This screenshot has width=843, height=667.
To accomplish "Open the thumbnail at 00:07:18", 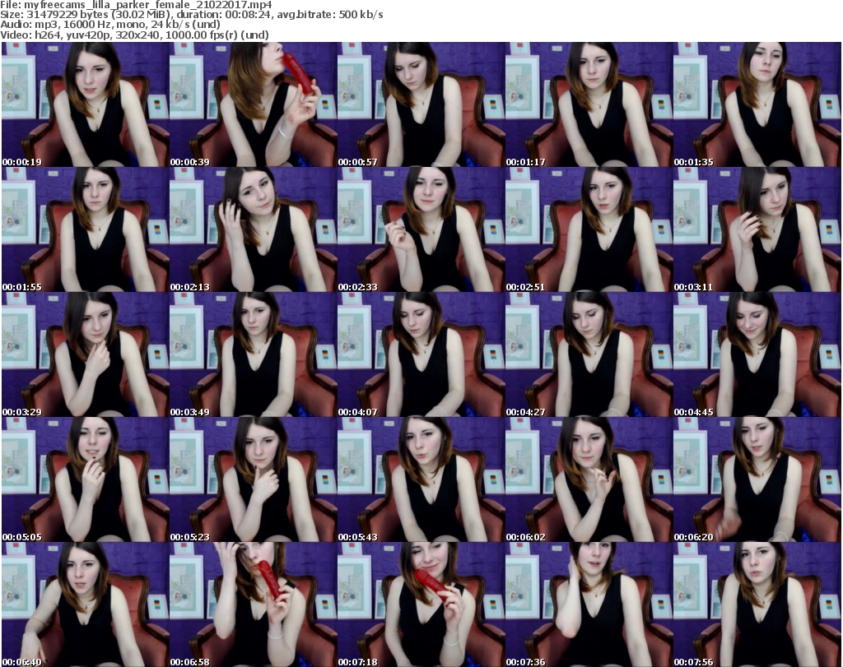I will coord(421,604).
